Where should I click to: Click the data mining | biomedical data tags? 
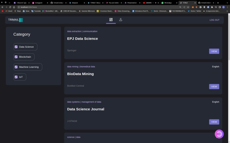pos(81,67)
